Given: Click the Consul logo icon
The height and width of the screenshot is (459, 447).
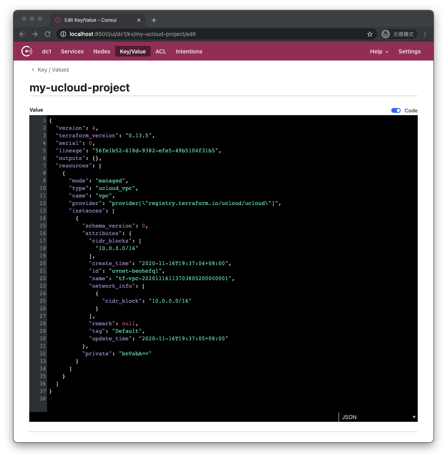Looking at the screenshot, I should point(27,51).
